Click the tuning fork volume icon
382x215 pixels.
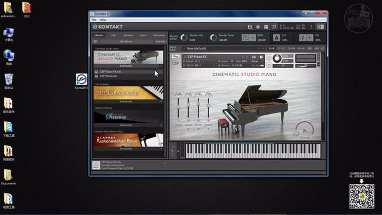(303, 37)
